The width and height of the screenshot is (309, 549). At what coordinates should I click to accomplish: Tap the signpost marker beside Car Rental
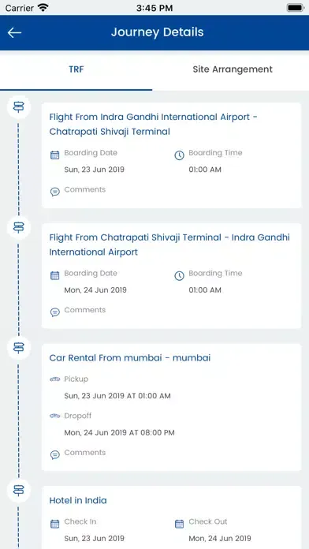[19, 348]
